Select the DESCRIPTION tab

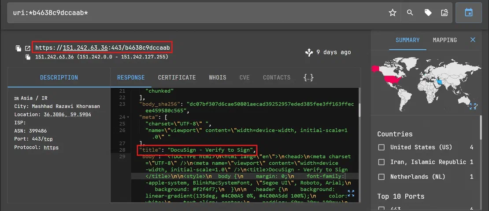59,77
